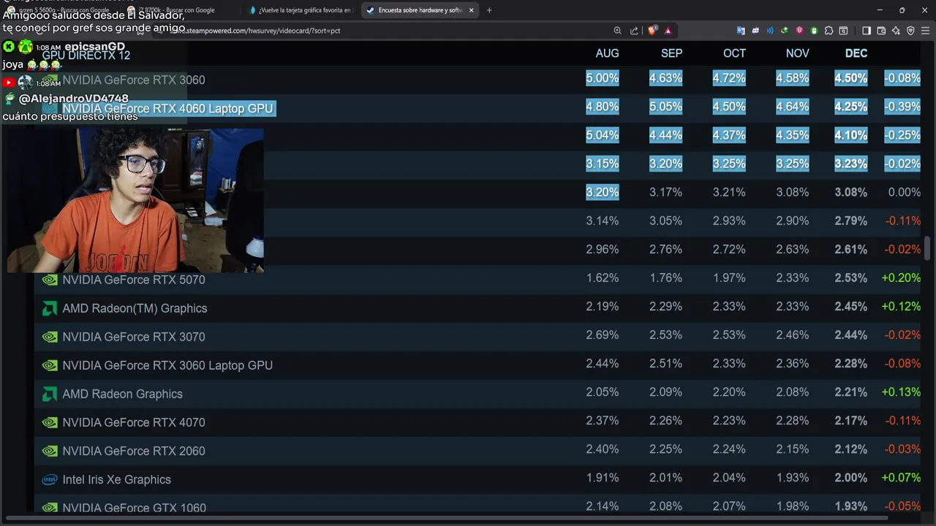Click the blue sound-wave extension icon
This screenshot has height=526, width=936.
pos(770,31)
